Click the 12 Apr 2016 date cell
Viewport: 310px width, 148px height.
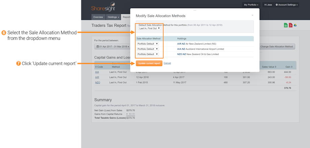pyautogui.click(x=142, y=77)
